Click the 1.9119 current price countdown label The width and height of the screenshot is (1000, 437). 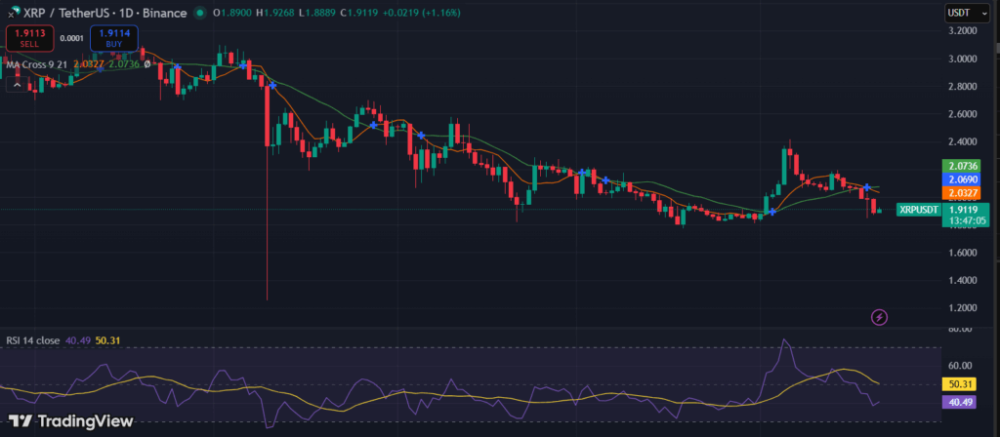pyautogui.click(x=966, y=215)
